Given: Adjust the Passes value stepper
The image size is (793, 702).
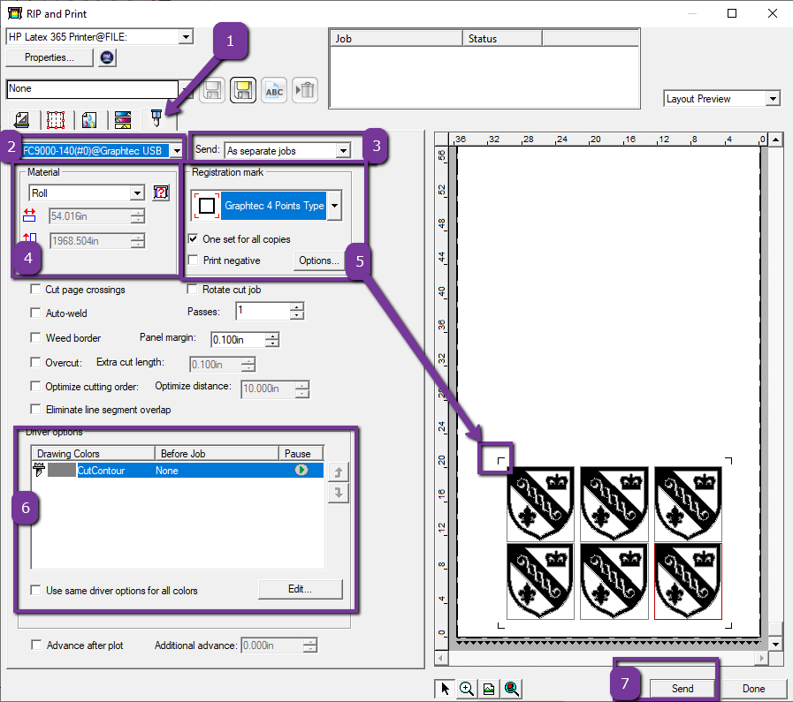Looking at the screenshot, I should point(295,311).
